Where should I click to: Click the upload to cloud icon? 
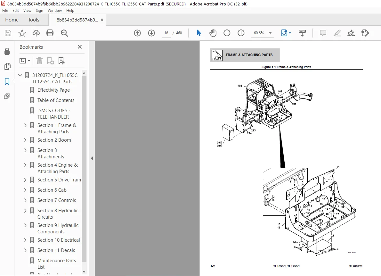pyautogui.click(x=36, y=33)
